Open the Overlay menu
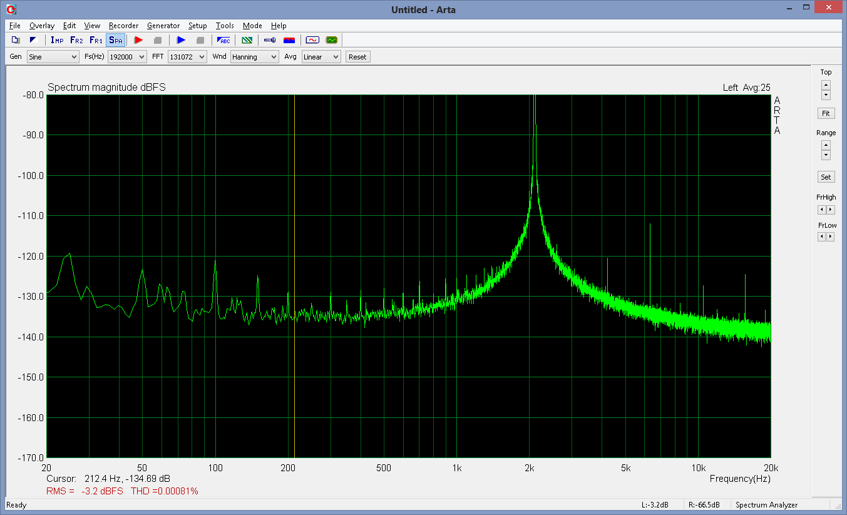 [41, 26]
